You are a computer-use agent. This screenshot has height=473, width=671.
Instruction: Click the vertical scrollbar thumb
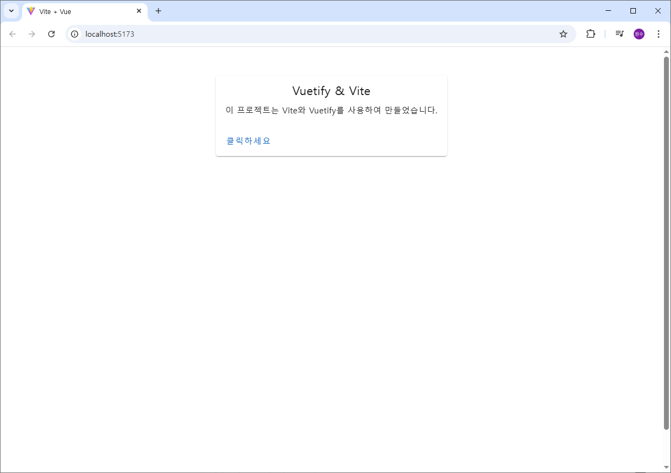[666, 243]
